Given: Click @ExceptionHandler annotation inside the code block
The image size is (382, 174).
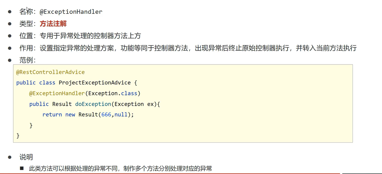Looking at the screenshot, I should tap(57, 93).
